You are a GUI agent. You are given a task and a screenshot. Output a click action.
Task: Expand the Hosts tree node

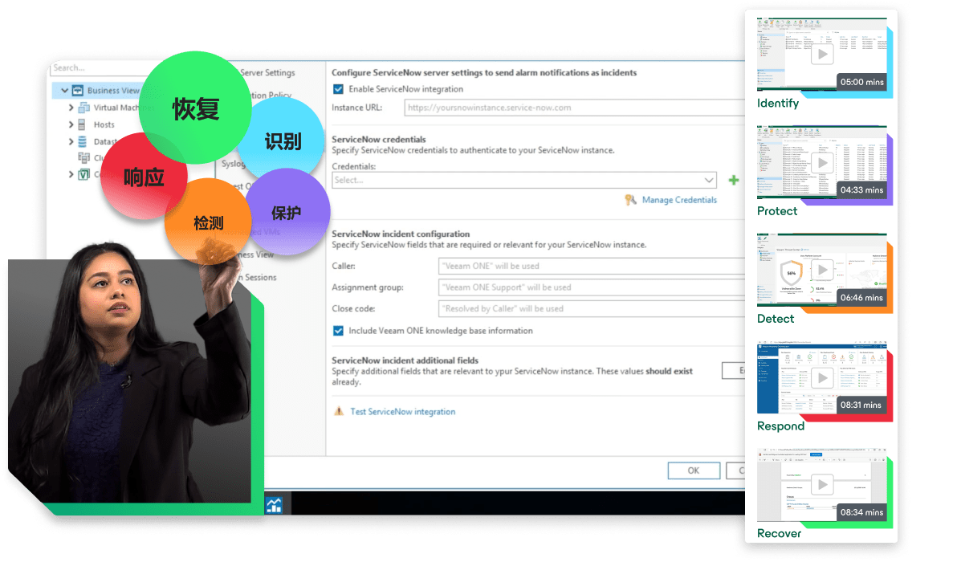[x=71, y=124]
